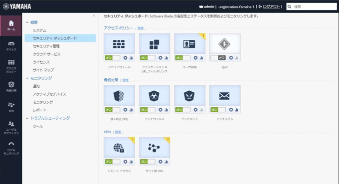Open Threat Prevention sidebar section
The height and width of the screenshot is (184, 339).
[11, 87]
